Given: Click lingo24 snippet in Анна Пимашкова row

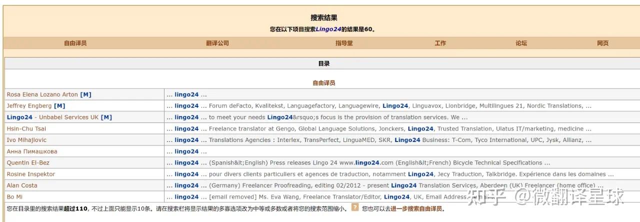Looking at the screenshot, I should click(186, 151).
